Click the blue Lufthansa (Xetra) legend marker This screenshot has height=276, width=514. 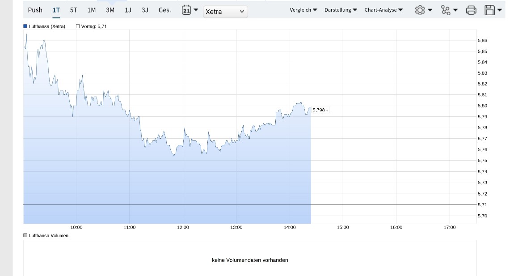tap(25, 26)
